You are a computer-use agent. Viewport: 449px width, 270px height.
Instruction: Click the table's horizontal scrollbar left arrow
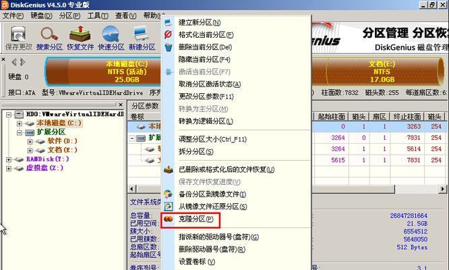[x=132, y=189]
